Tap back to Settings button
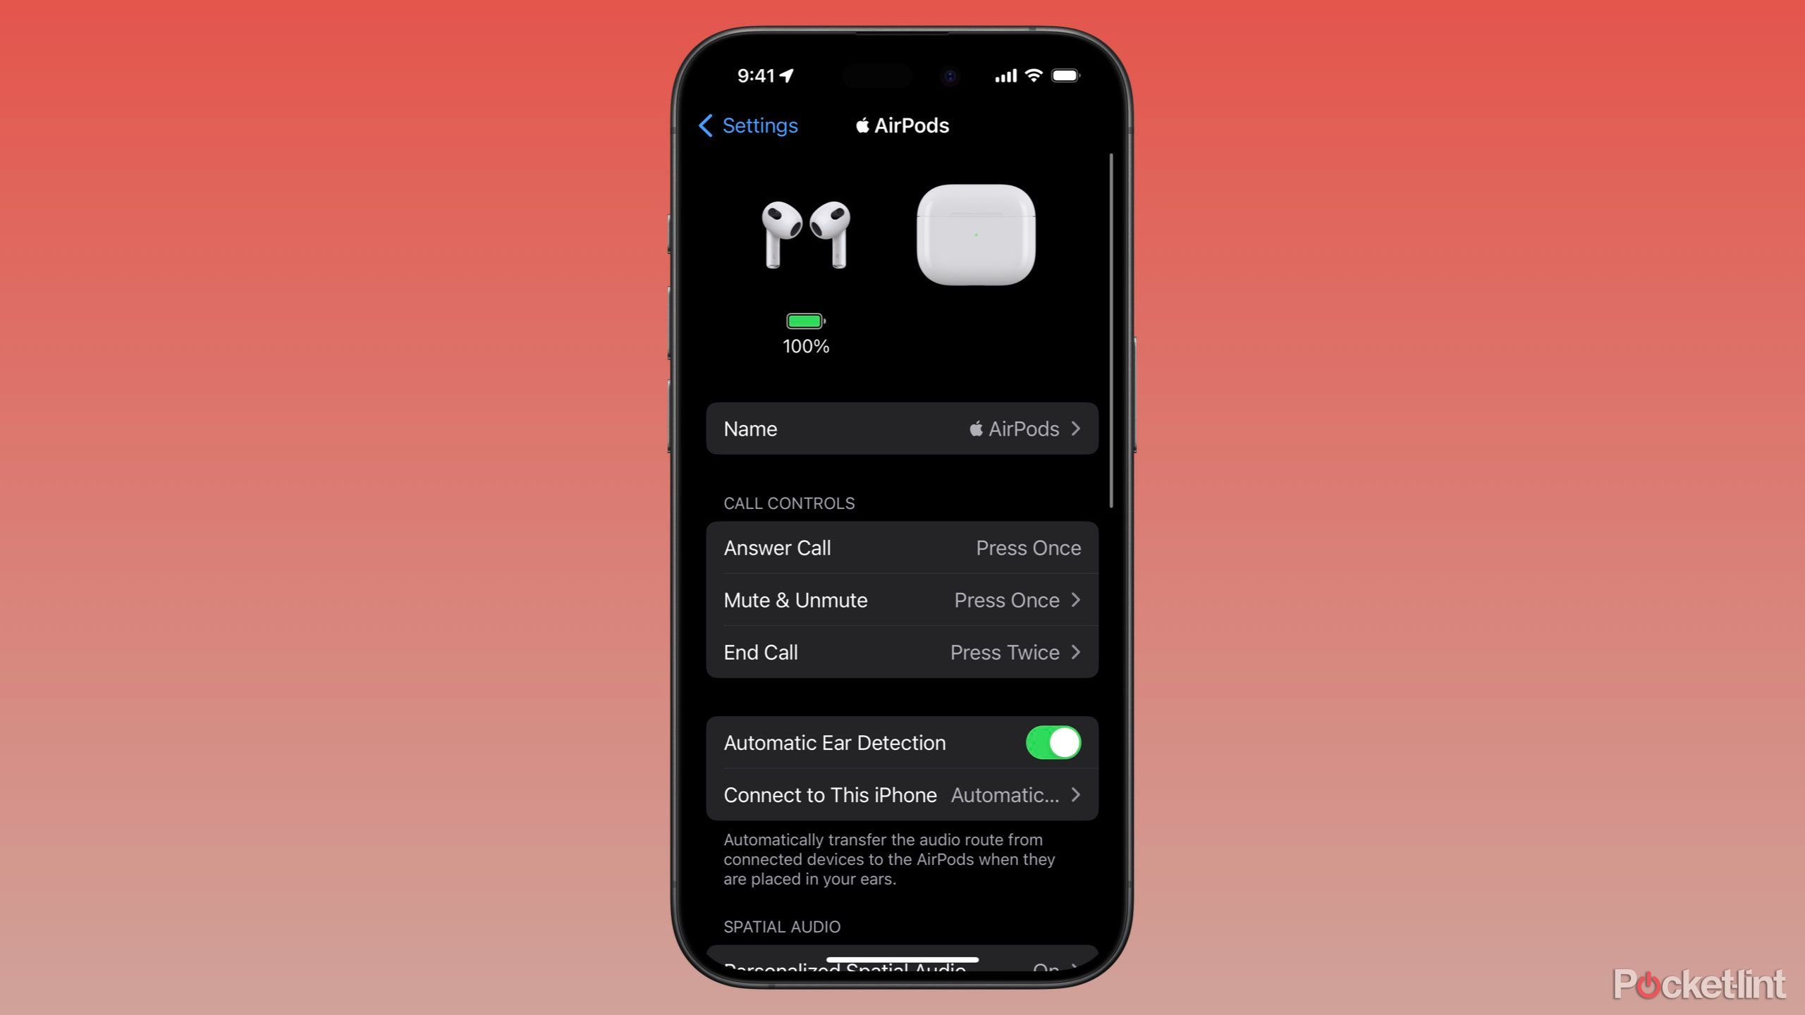Image resolution: width=1805 pixels, height=1015 pixels. click(x=747, y=124)
